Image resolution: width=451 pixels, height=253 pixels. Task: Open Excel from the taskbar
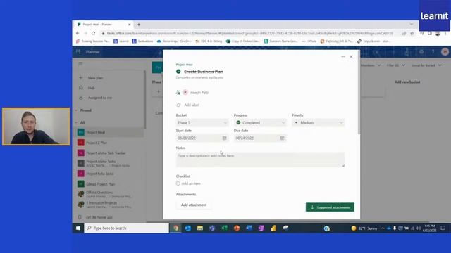click(224, 228)
